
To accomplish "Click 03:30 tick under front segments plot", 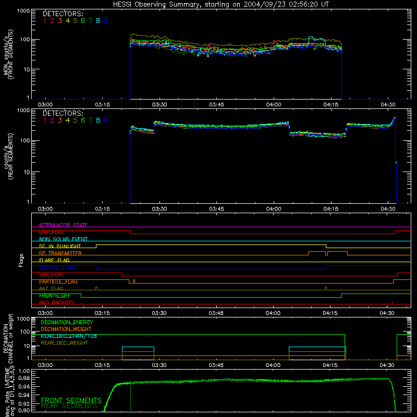I will tap(160, 105).
